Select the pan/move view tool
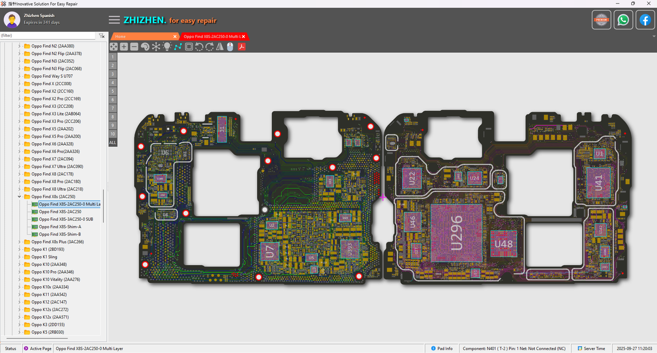This screenshot has width=657, height=353. (x=113, y=47)
